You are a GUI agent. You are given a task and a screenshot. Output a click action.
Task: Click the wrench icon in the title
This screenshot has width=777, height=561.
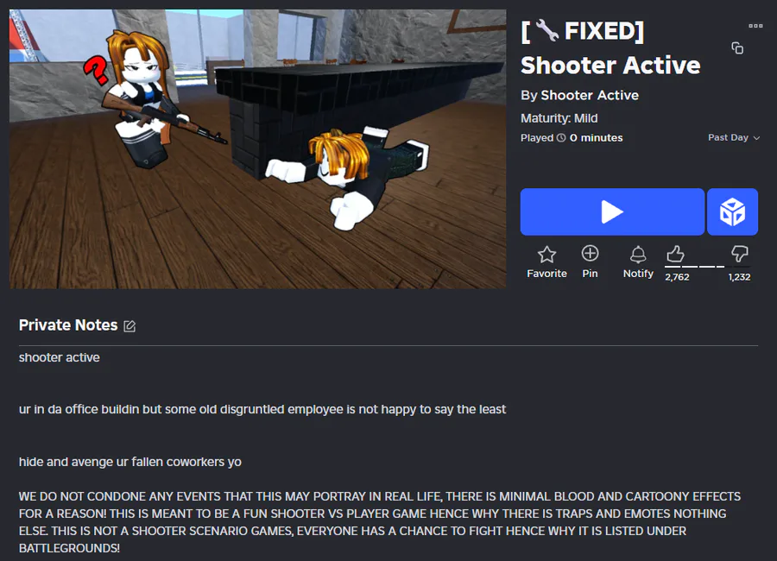pyautogui.click(x=547, y=31)
